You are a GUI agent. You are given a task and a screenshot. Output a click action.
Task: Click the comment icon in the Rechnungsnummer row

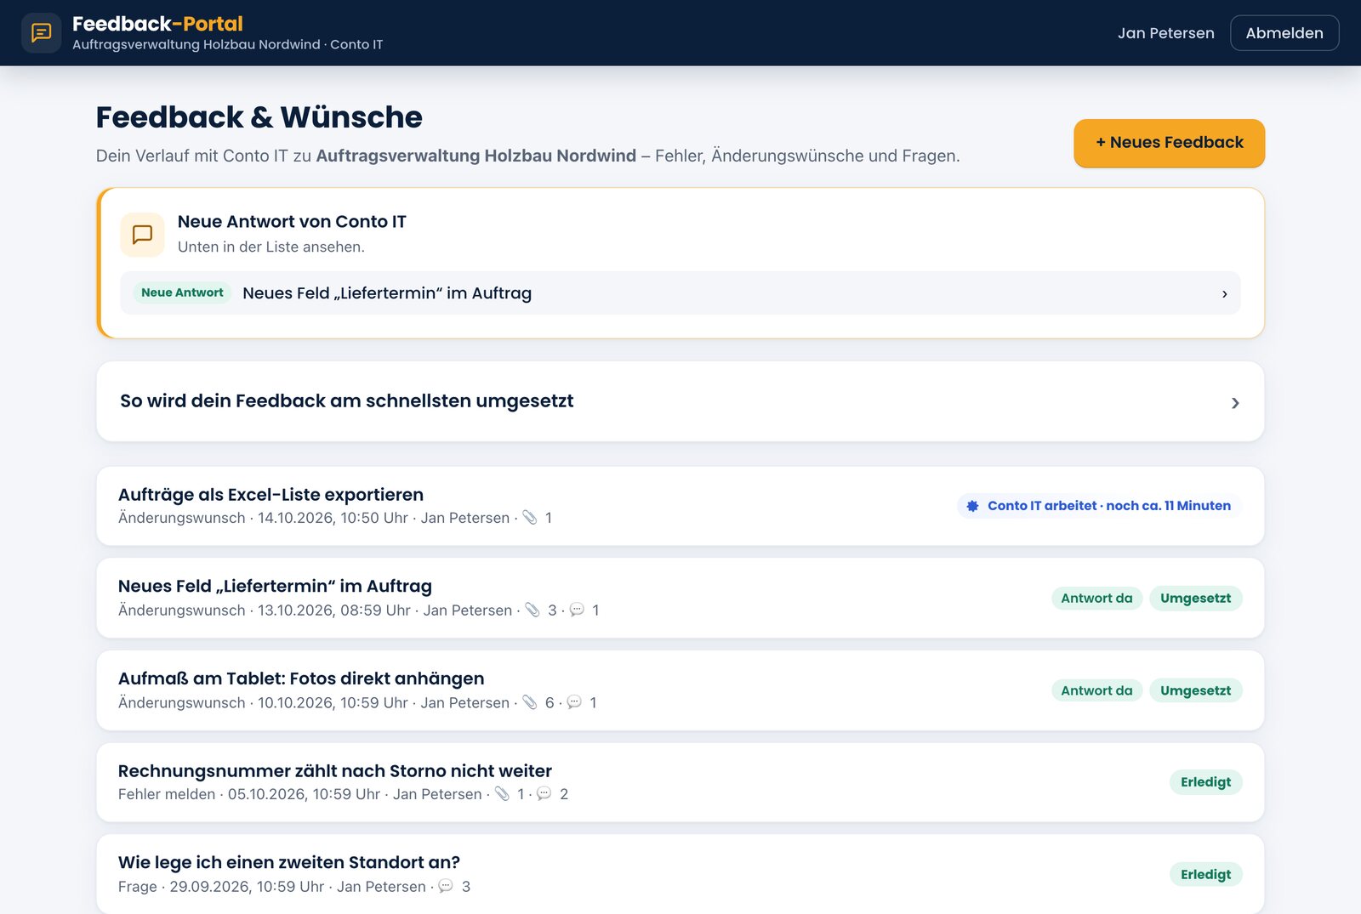[x=544, y=793]
